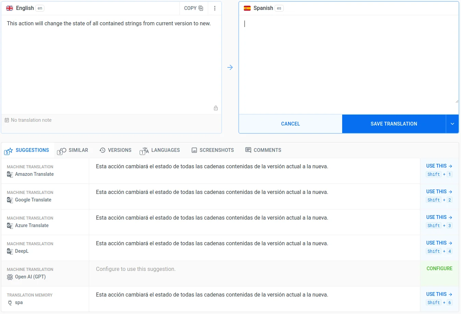Open the SCREENSHOTS tab
This screenshot has width=461, height=314.
click(x=212, y=150)
